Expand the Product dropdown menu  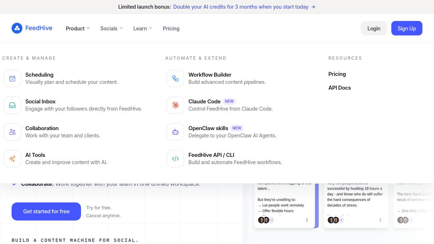pyautogui.click(x=78, y=28)
